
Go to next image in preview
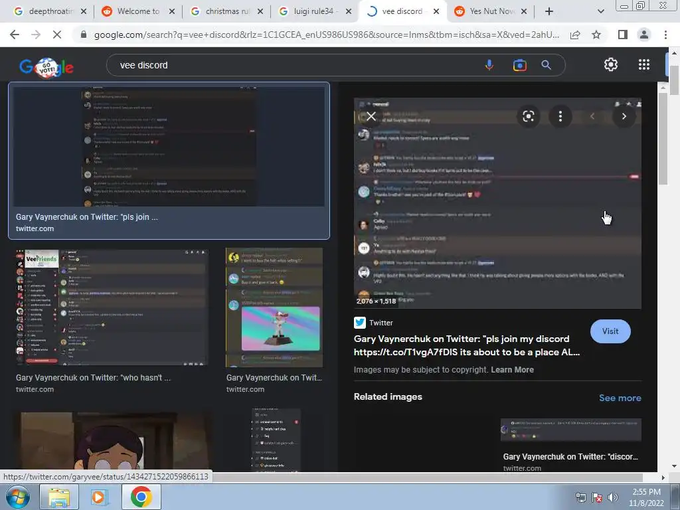click(x=624, y=116)
